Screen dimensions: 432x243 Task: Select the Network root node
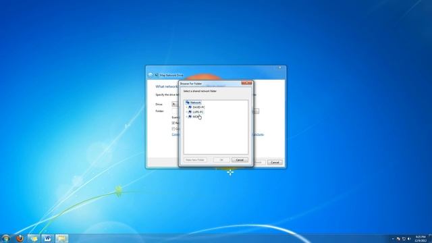195,103
